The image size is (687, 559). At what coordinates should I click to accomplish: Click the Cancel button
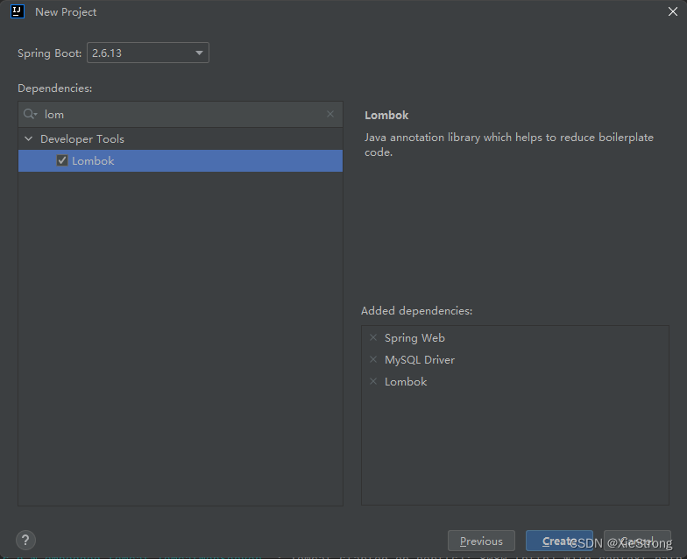point(637,541)
